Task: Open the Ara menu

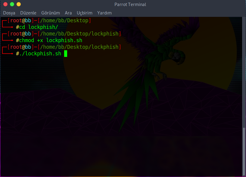Action: [68, 13]
